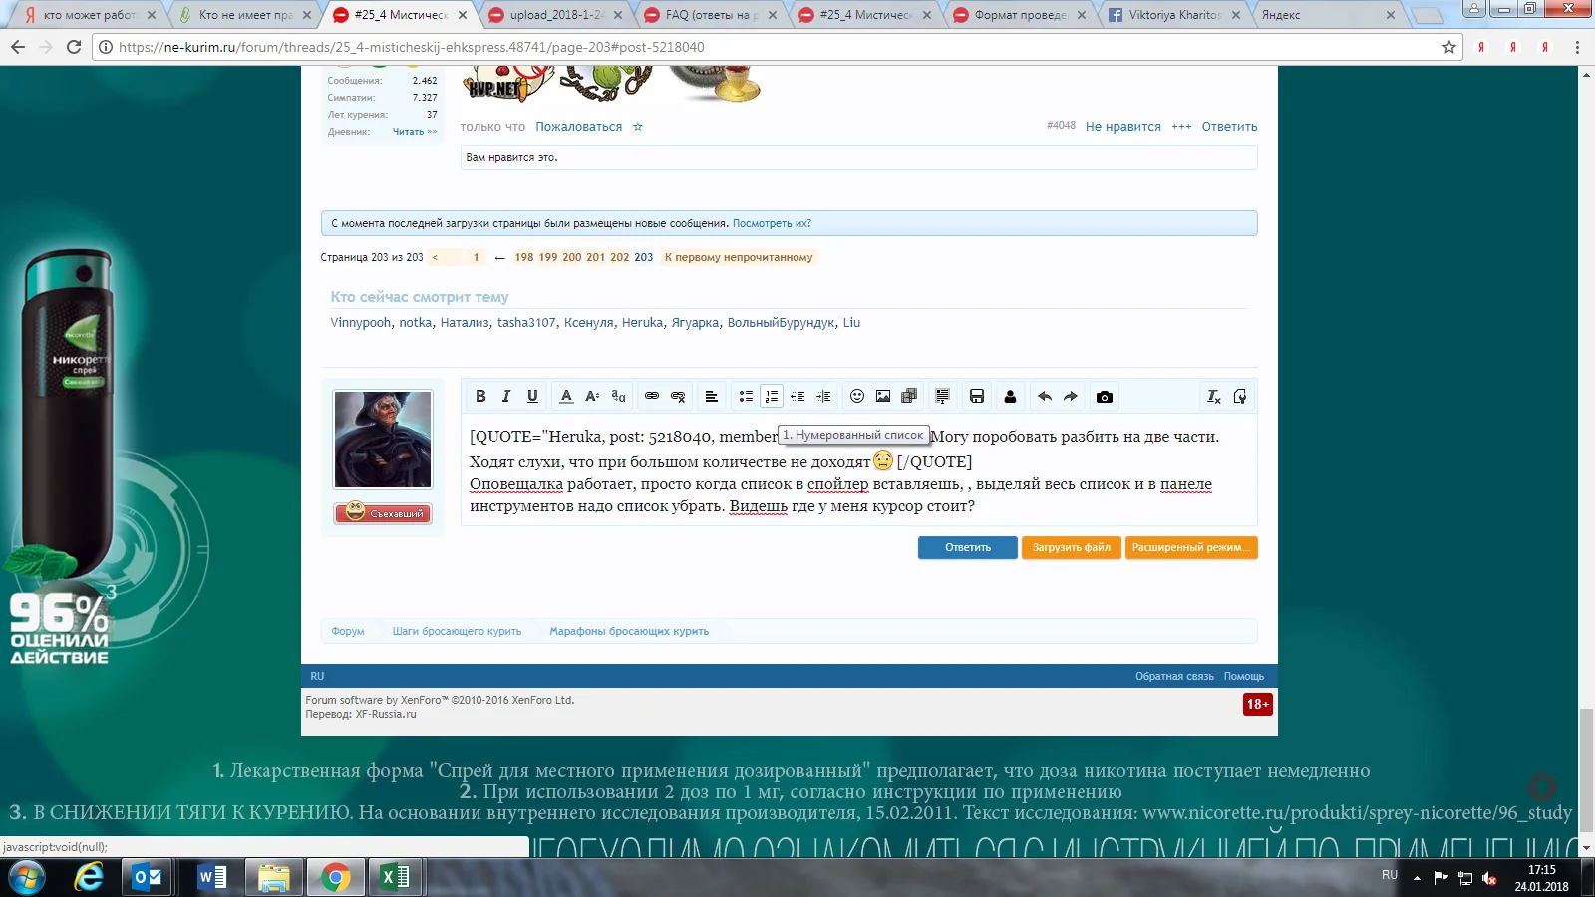Image resolution: width=1595 pixels, height=897 pixels.
Task: Click the save draft floppy icon
Action: tap(977, 396)
